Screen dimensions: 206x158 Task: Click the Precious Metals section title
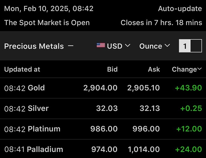[34, 46]
